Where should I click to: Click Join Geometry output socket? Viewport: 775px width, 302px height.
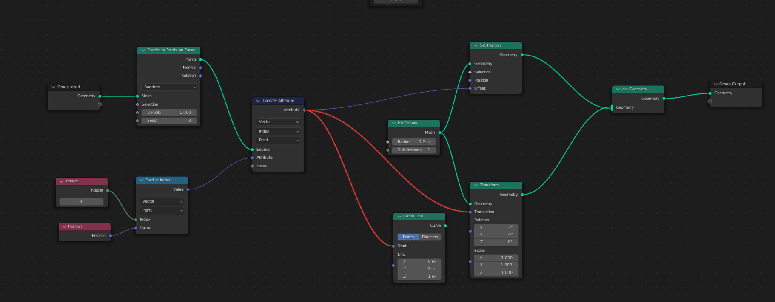click(x=664, y=99)
